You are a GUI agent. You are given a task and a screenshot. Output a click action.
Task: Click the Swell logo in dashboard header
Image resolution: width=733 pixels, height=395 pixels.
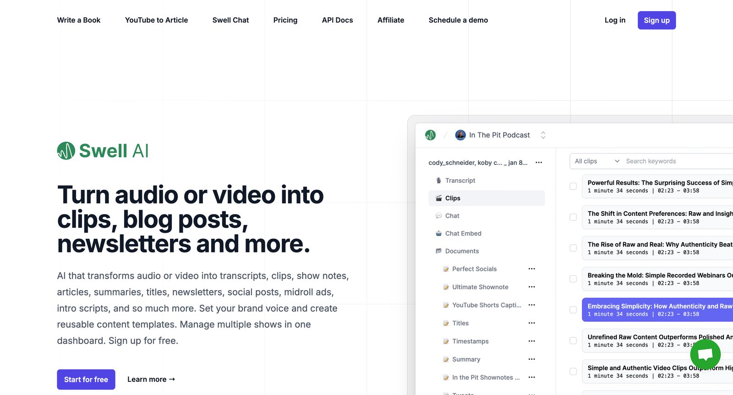click(x=430, y=135)
